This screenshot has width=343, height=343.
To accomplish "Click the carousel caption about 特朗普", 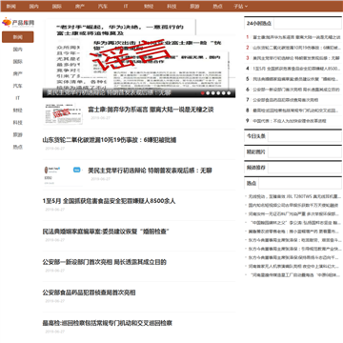I will [109, 92].
